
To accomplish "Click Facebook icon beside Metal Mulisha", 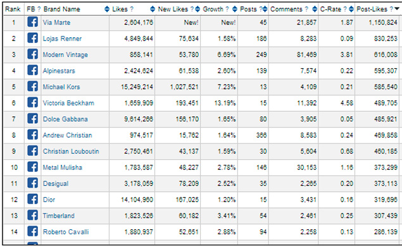I will tap(32, 167).
